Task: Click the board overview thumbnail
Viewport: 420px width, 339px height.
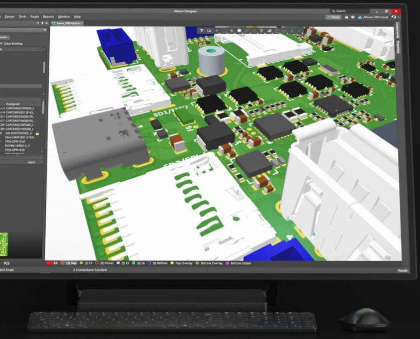Action: pyautogui.click(x=4, y=245)
